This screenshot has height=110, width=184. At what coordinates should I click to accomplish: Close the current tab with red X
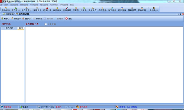pyautogui.click(x=183, y=14)
